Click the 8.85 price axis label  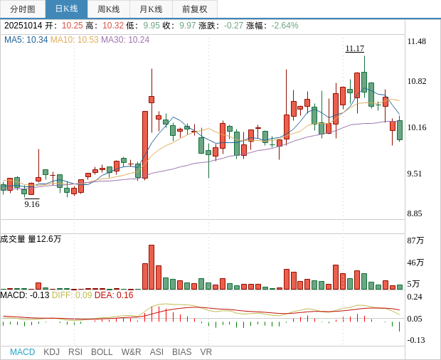click(x=415, y=213)
